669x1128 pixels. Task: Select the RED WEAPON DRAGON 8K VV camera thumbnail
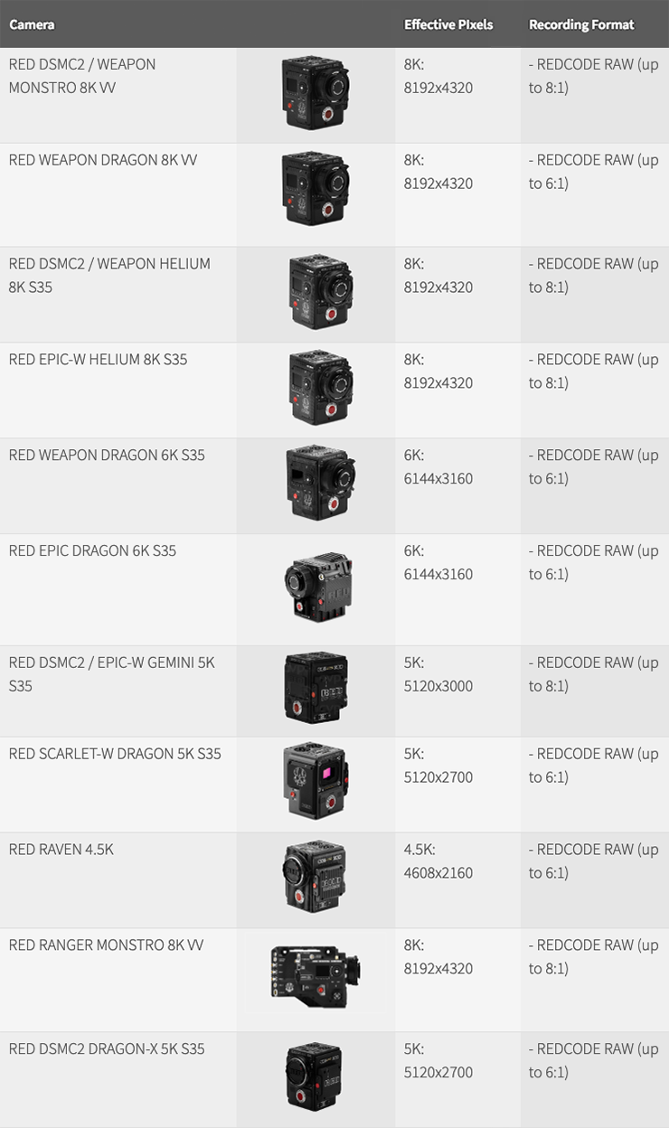click(x=315, y=190)
